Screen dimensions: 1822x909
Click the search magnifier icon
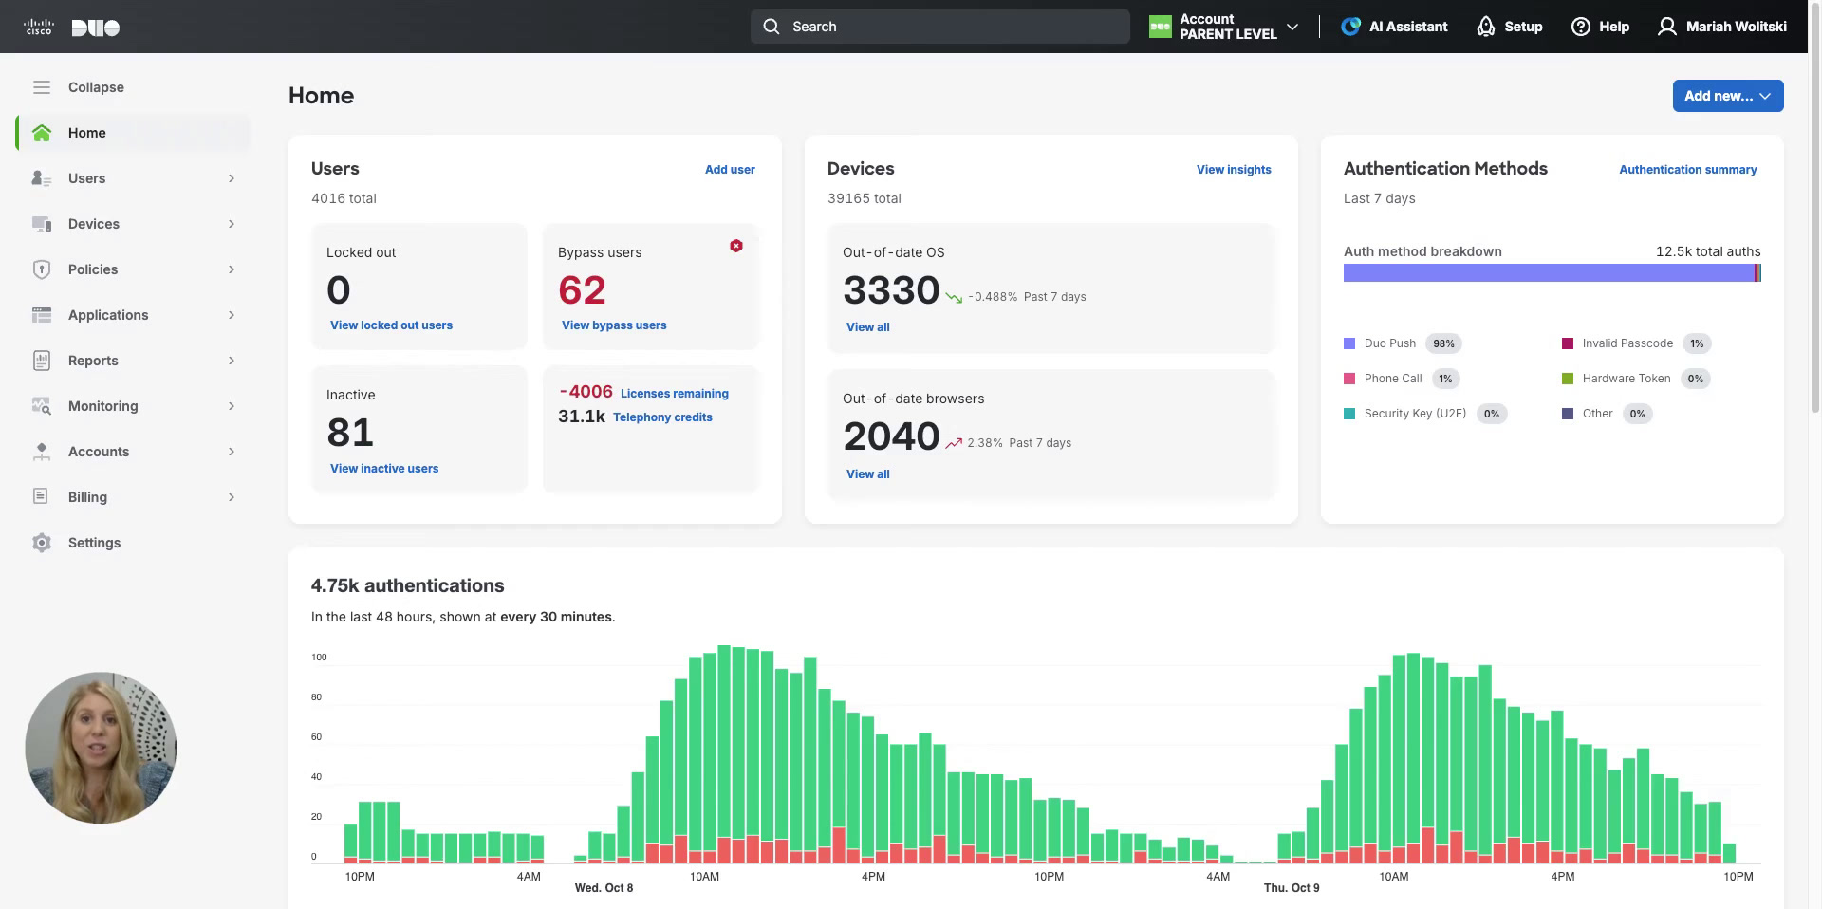772,27
